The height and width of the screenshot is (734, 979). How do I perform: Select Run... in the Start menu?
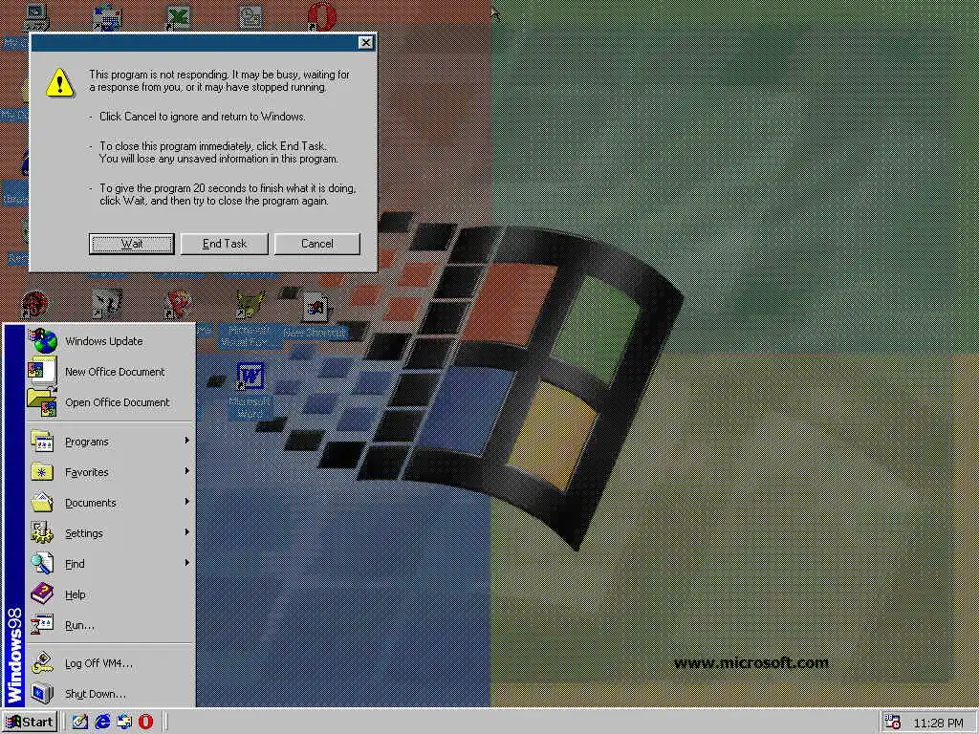click(110, 625)
